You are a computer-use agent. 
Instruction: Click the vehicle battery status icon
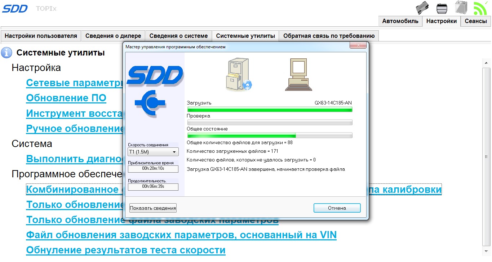[461, 7]
